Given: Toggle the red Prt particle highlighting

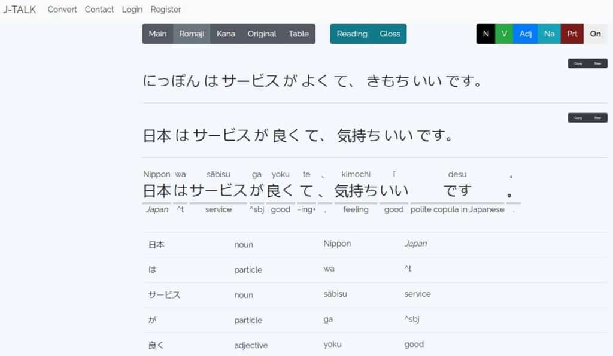Looking at the screenshot, I should point(572,34).
